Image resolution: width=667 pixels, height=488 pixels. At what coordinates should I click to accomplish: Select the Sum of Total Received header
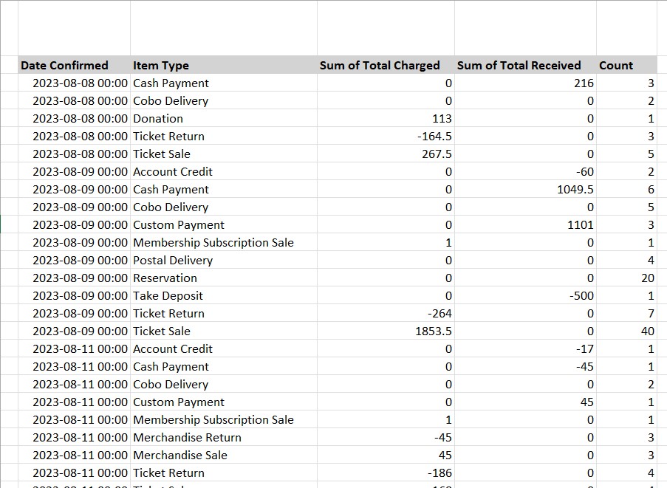(x=525, y=65)
